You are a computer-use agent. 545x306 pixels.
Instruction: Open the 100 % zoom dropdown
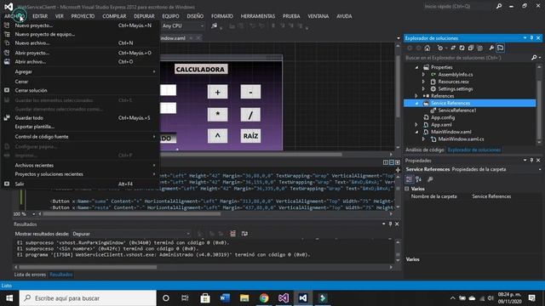click(x=33, y=214)
